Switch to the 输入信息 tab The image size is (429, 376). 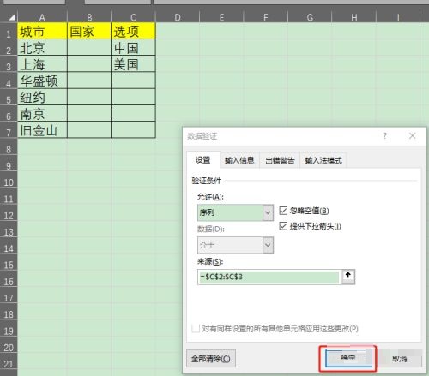tap(239, 161)
